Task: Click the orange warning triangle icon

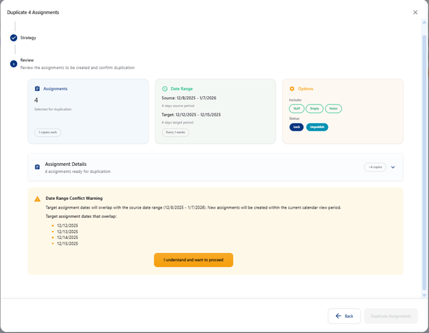Action: (37, 199)
